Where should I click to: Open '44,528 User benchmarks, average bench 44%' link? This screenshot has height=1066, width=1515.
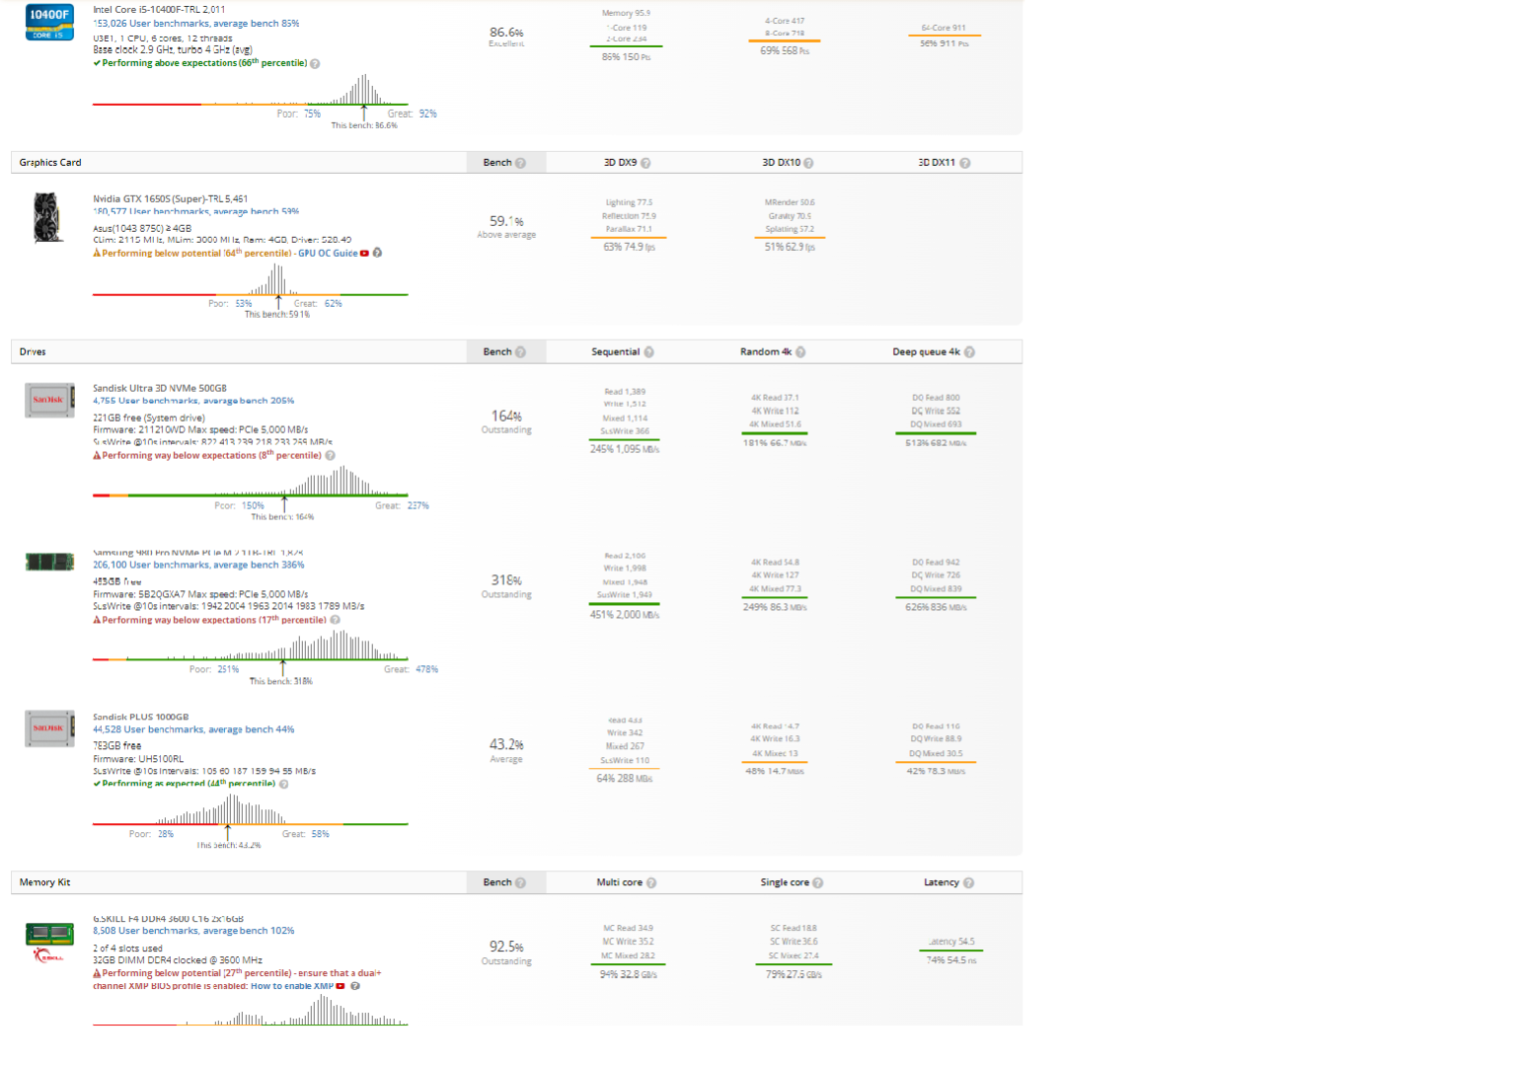tap(193, 730)
